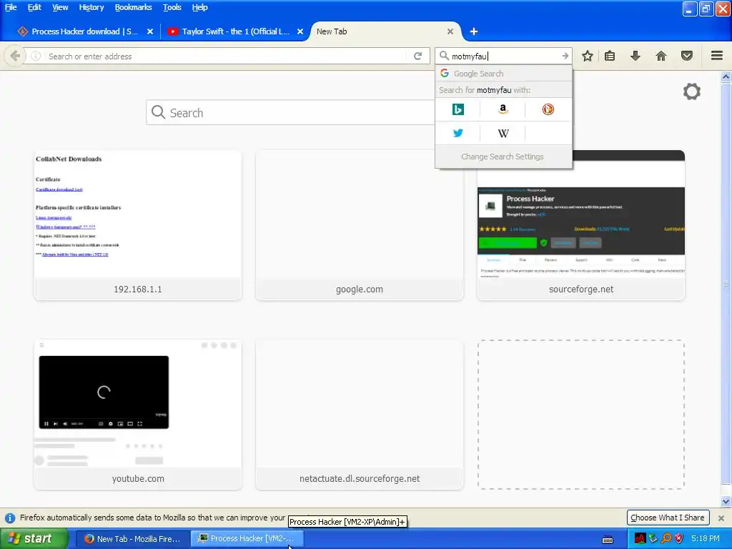Open the google.com site tile
732x549 pixels.
[x=360, y=225]
